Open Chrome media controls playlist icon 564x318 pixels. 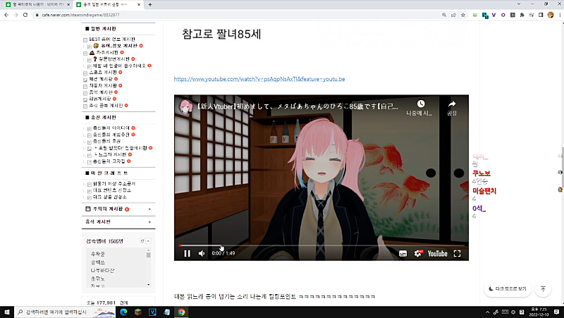tap(532, 15)
